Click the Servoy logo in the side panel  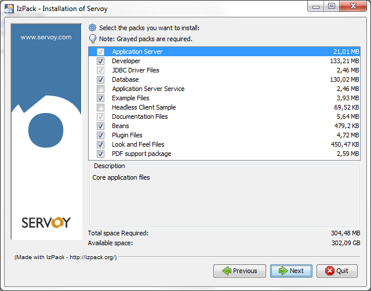[x=46, y=223]
